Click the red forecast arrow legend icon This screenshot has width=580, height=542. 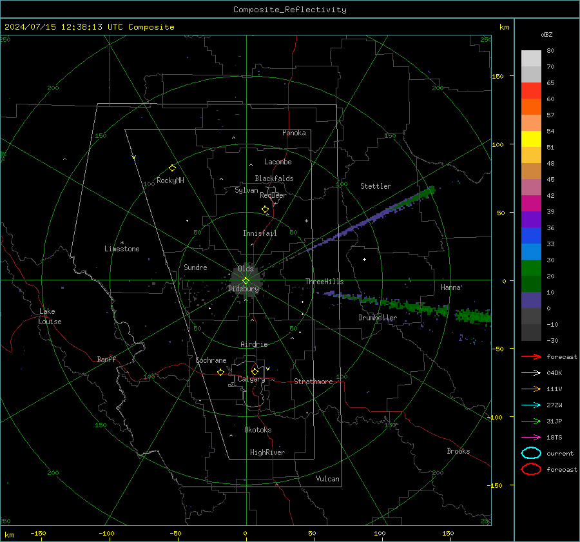coord(531,356)
